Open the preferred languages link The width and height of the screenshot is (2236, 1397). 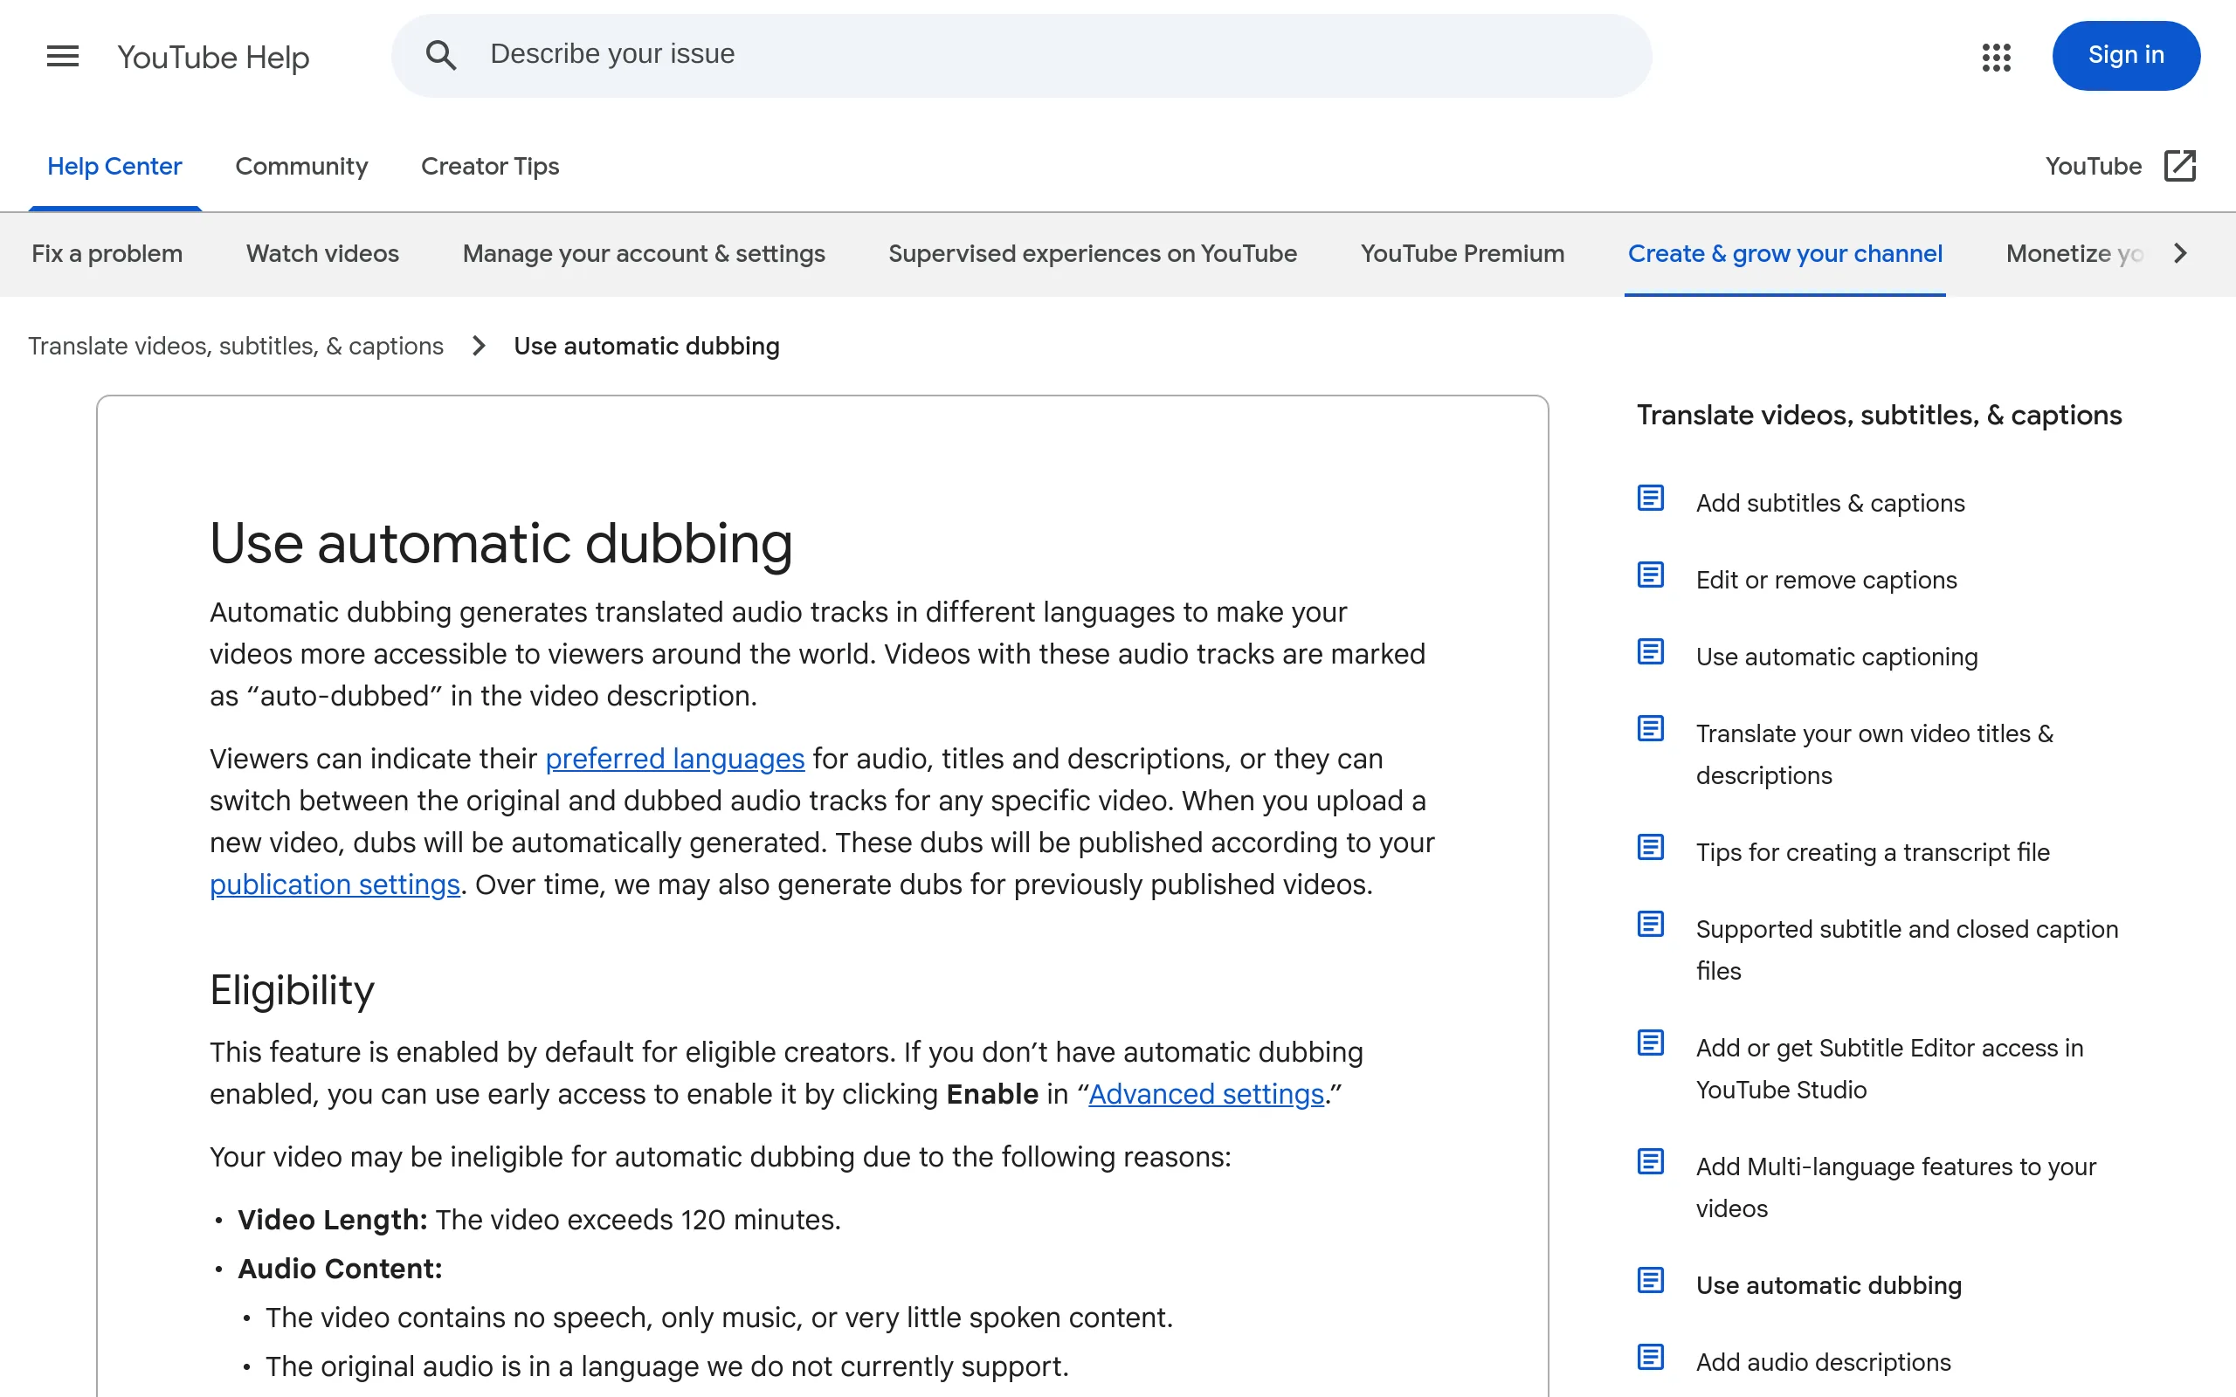coord(674,759)
